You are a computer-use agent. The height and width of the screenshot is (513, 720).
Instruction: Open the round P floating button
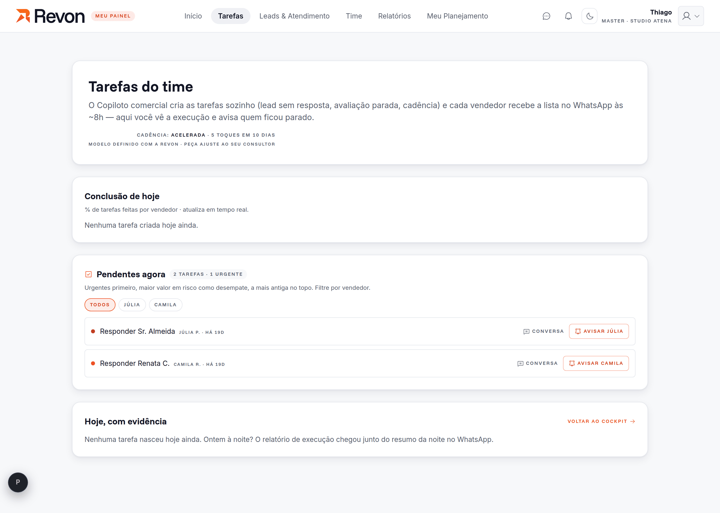pos(18,482)
